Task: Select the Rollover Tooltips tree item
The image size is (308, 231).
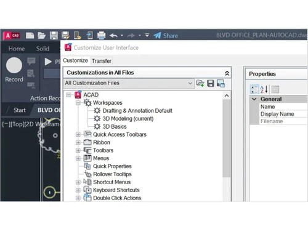Action: (112, 174)
